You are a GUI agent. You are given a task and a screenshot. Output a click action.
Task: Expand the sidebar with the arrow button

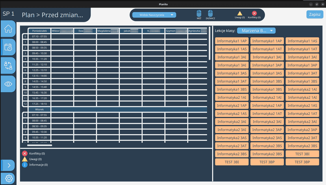tap(8, 165)
